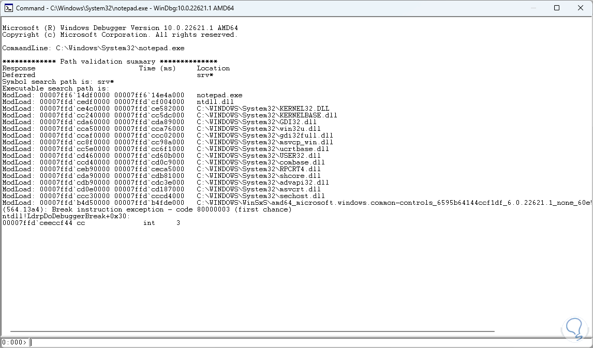Click the ucrtbase.dll module path
The width and height of the screenshot is (593, 348).
click(x=263, y=149)
